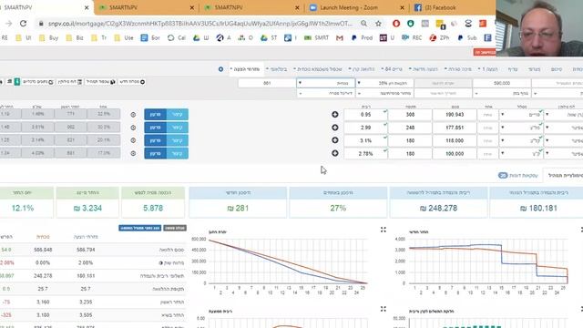Click the Zoom participant video thumbnail
Viewport: 583px width, 328px height.
539,28
